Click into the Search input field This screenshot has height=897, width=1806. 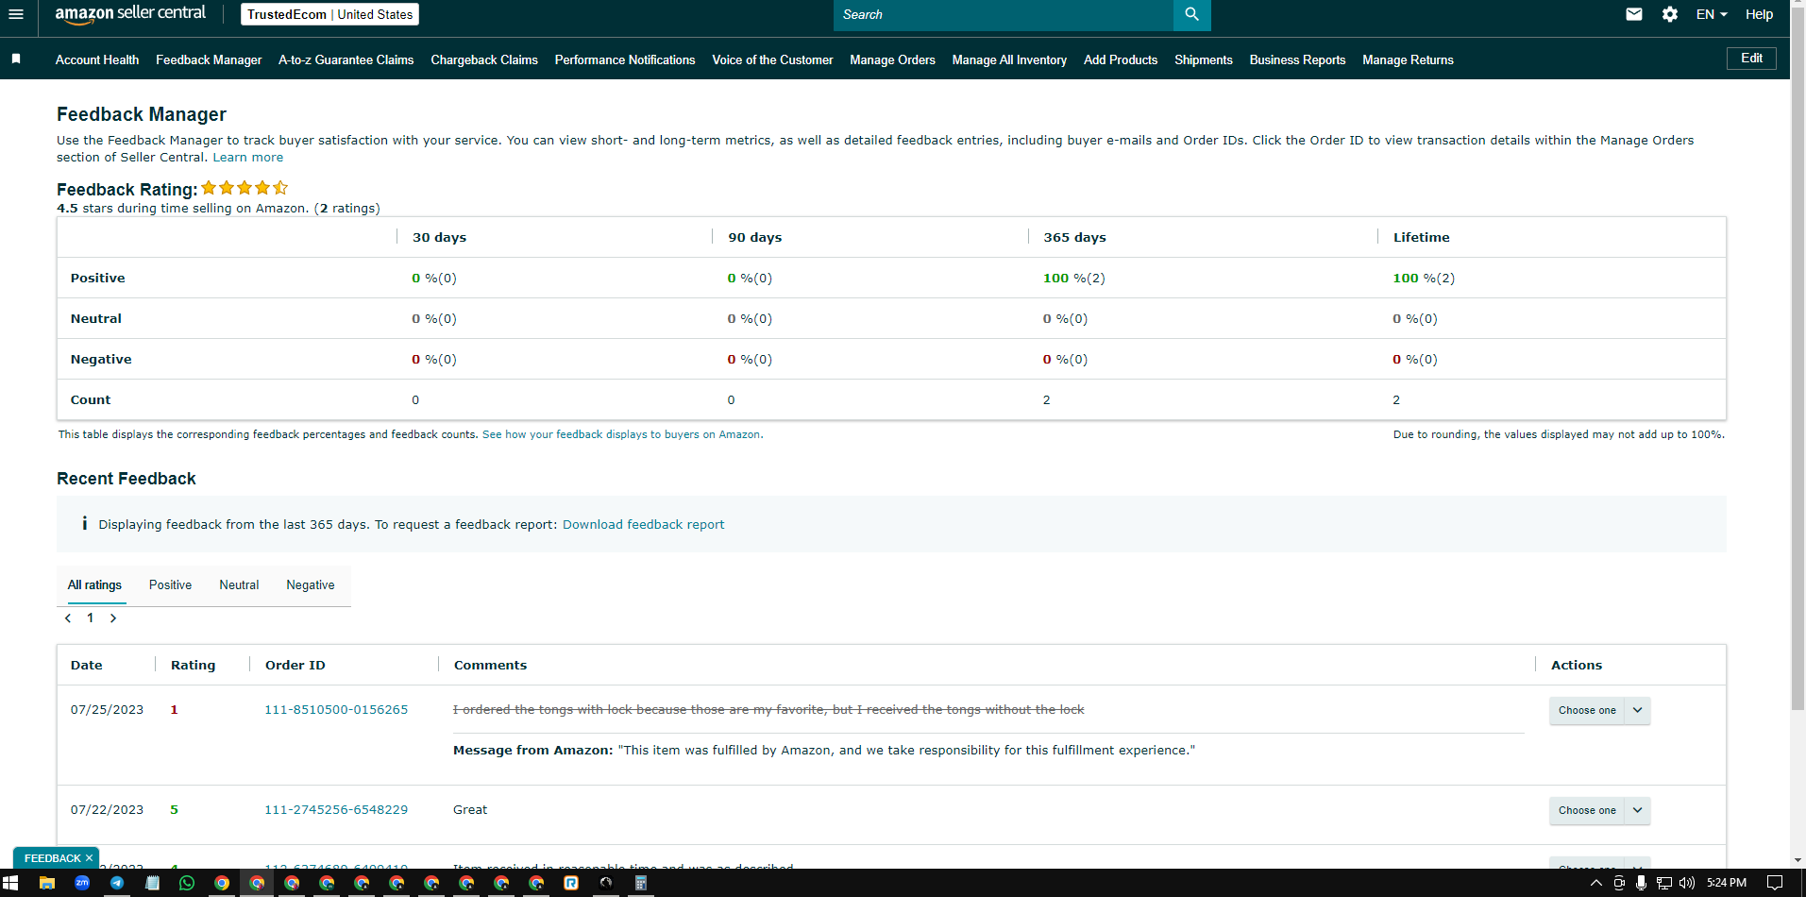click(x=1004, y=14)
